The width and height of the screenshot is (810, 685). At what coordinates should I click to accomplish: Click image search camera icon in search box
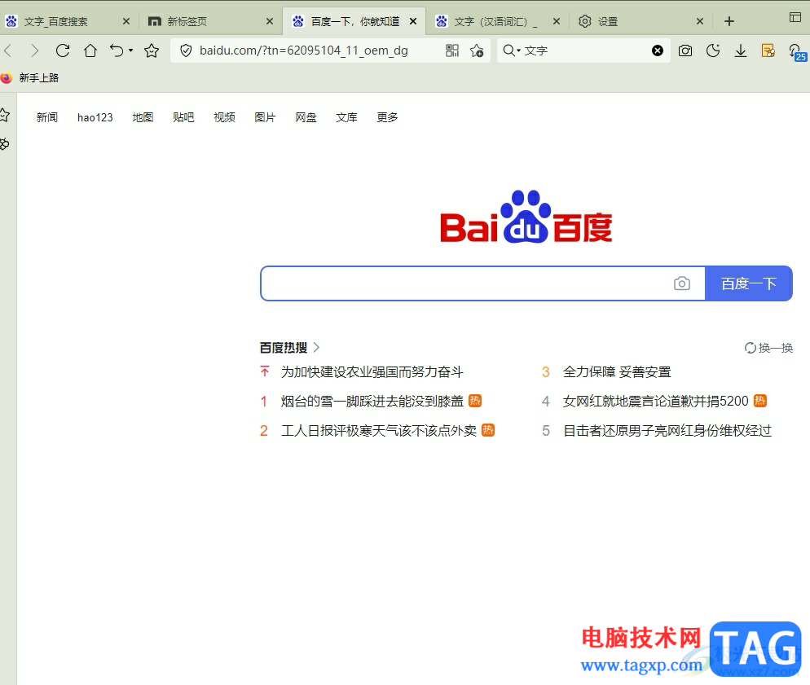pos(682,283)
